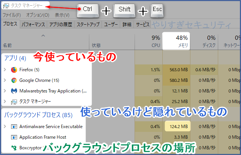Select the Google Chrome (15) row name
Viewport: 241px width, 155px height.
pos(39,80)
